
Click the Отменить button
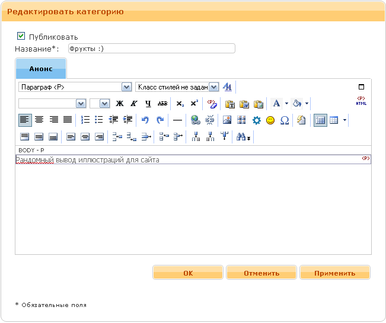click(261, 273)
